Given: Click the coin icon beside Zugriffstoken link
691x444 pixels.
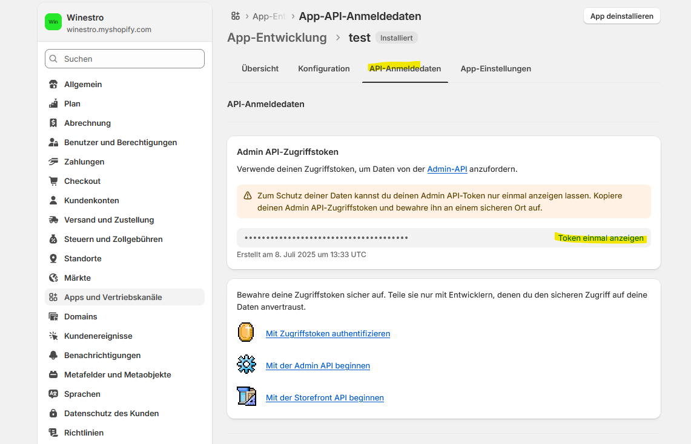Looking at the screenshot, I should 246,333.
